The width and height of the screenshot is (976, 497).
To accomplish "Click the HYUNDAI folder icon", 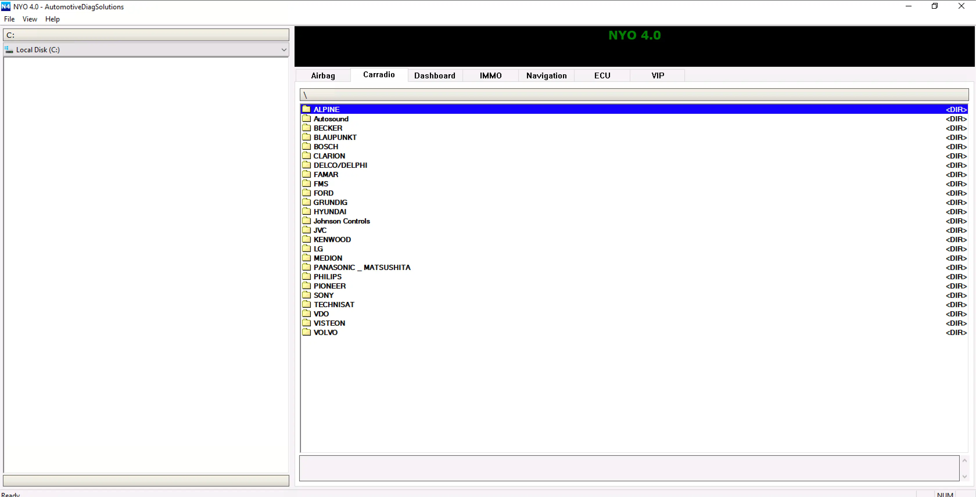I will click(x=306, y=211).
